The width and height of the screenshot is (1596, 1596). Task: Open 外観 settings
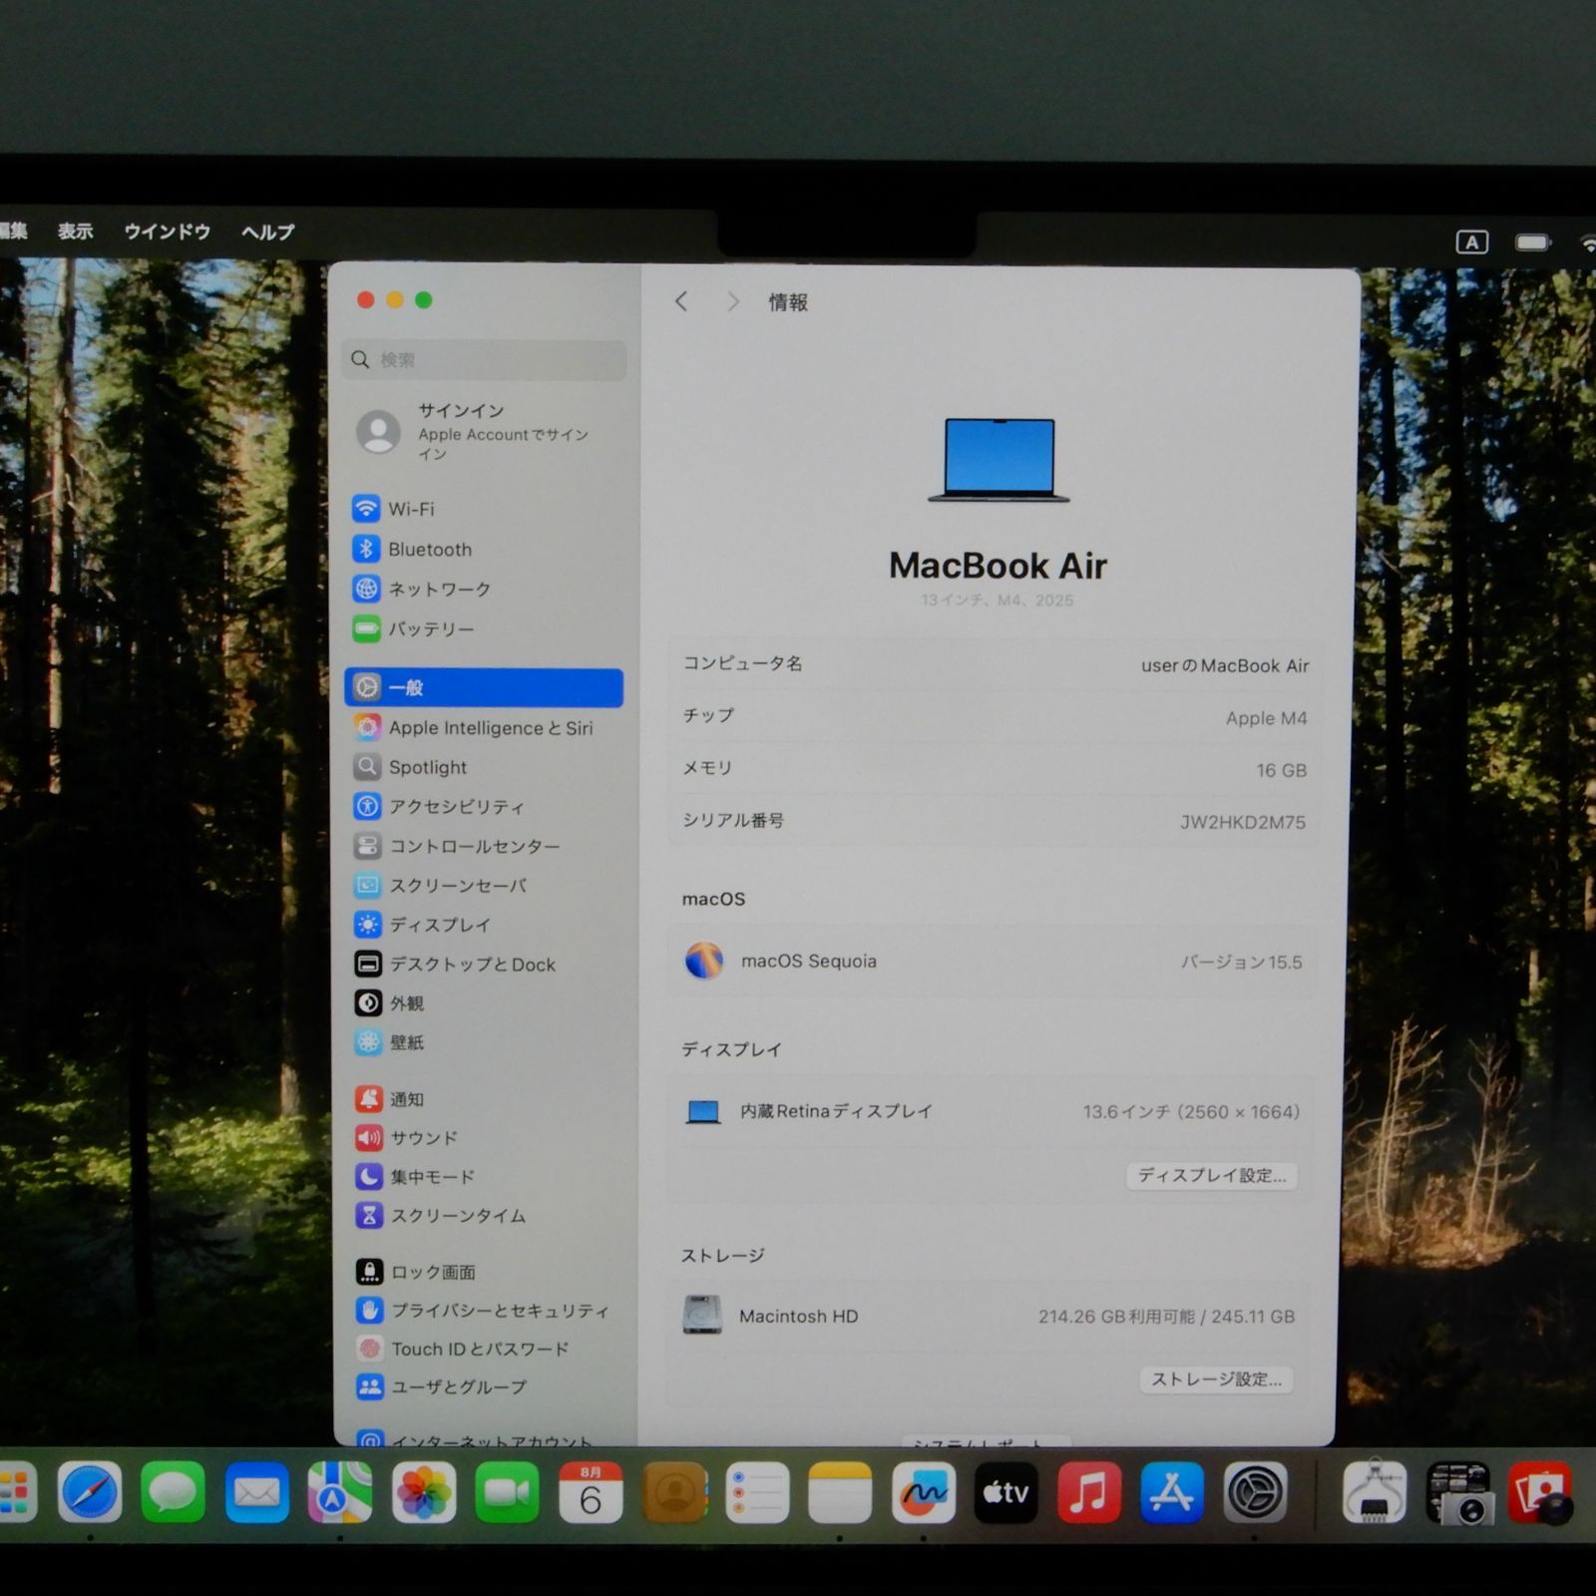tap(484, 1002)
